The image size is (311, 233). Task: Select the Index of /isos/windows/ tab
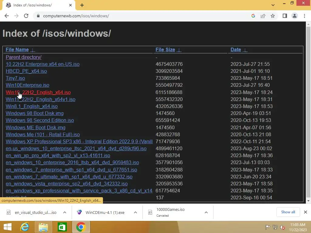39,5
